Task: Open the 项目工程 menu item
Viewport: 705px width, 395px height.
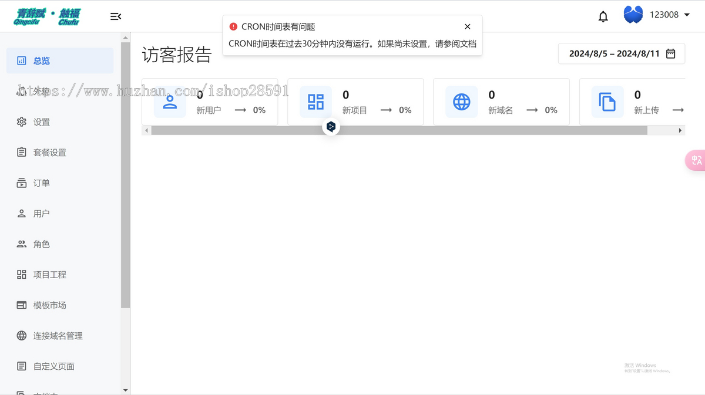Action: pyautogui.click(x=60, y=275)
